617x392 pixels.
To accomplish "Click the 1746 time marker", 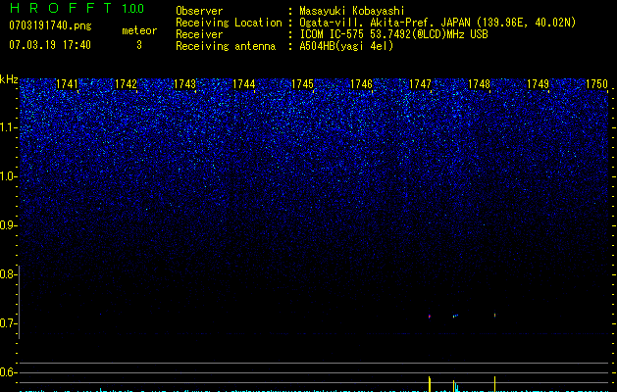I will tap(361, 84).
